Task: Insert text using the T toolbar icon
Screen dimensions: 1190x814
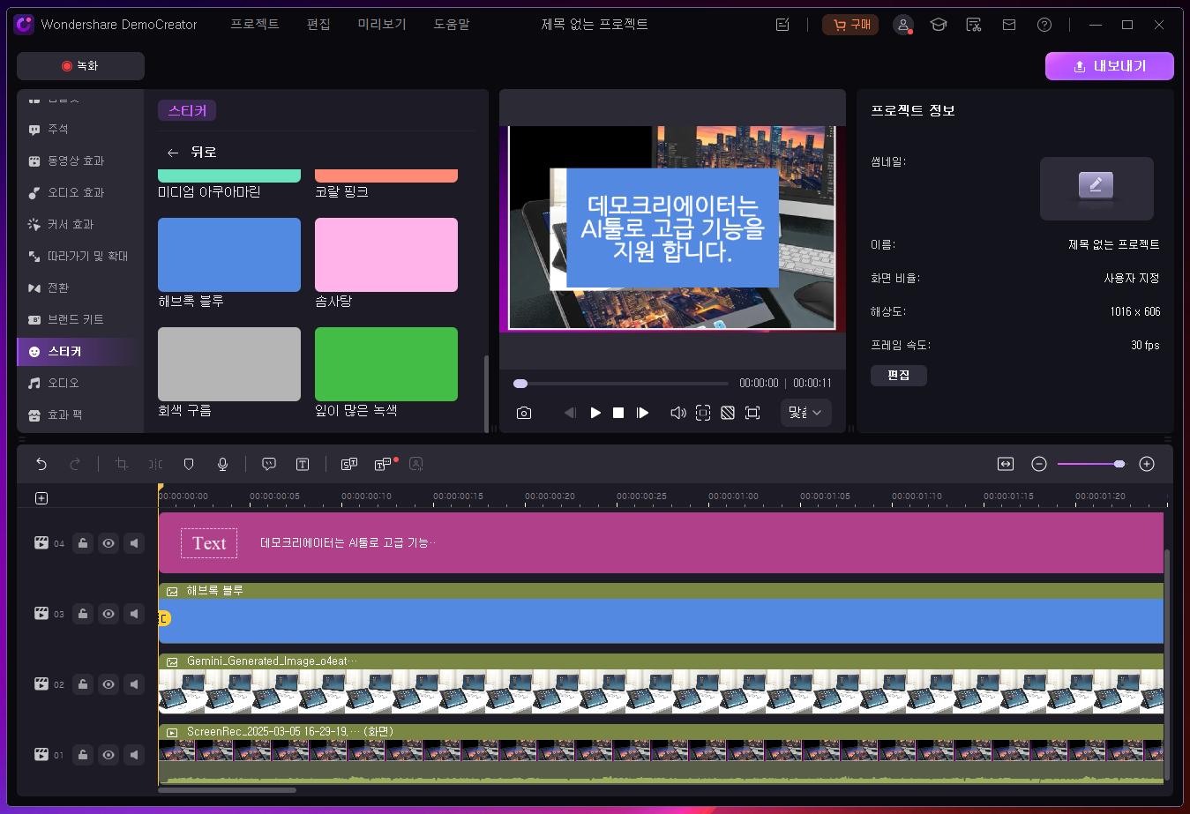Action: click(x=303, y=464)
